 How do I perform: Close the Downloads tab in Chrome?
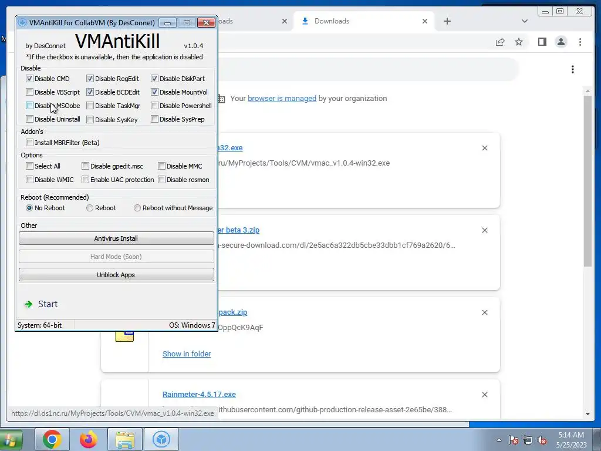[x=425, y=21]
